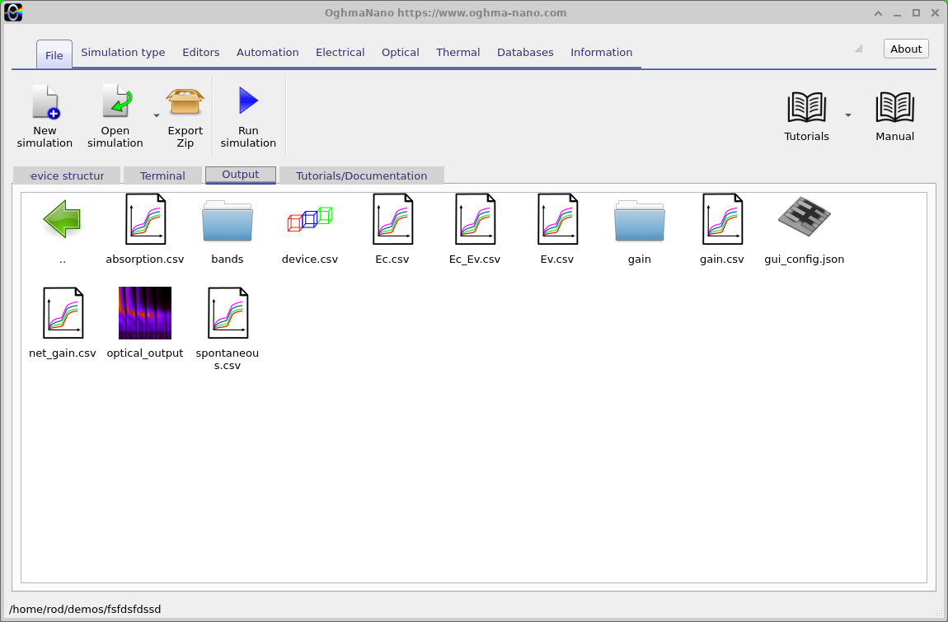Open the Databases ribbon tab

click(525, 53)
